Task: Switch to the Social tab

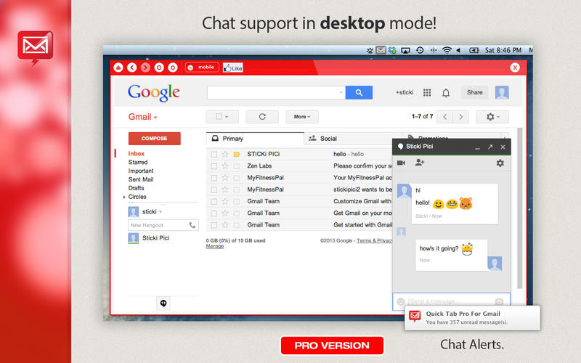Action: (x=353, y=139)
